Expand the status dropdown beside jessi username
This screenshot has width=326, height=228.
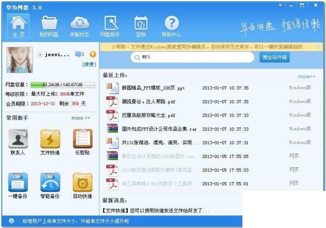tap(40, 55)
